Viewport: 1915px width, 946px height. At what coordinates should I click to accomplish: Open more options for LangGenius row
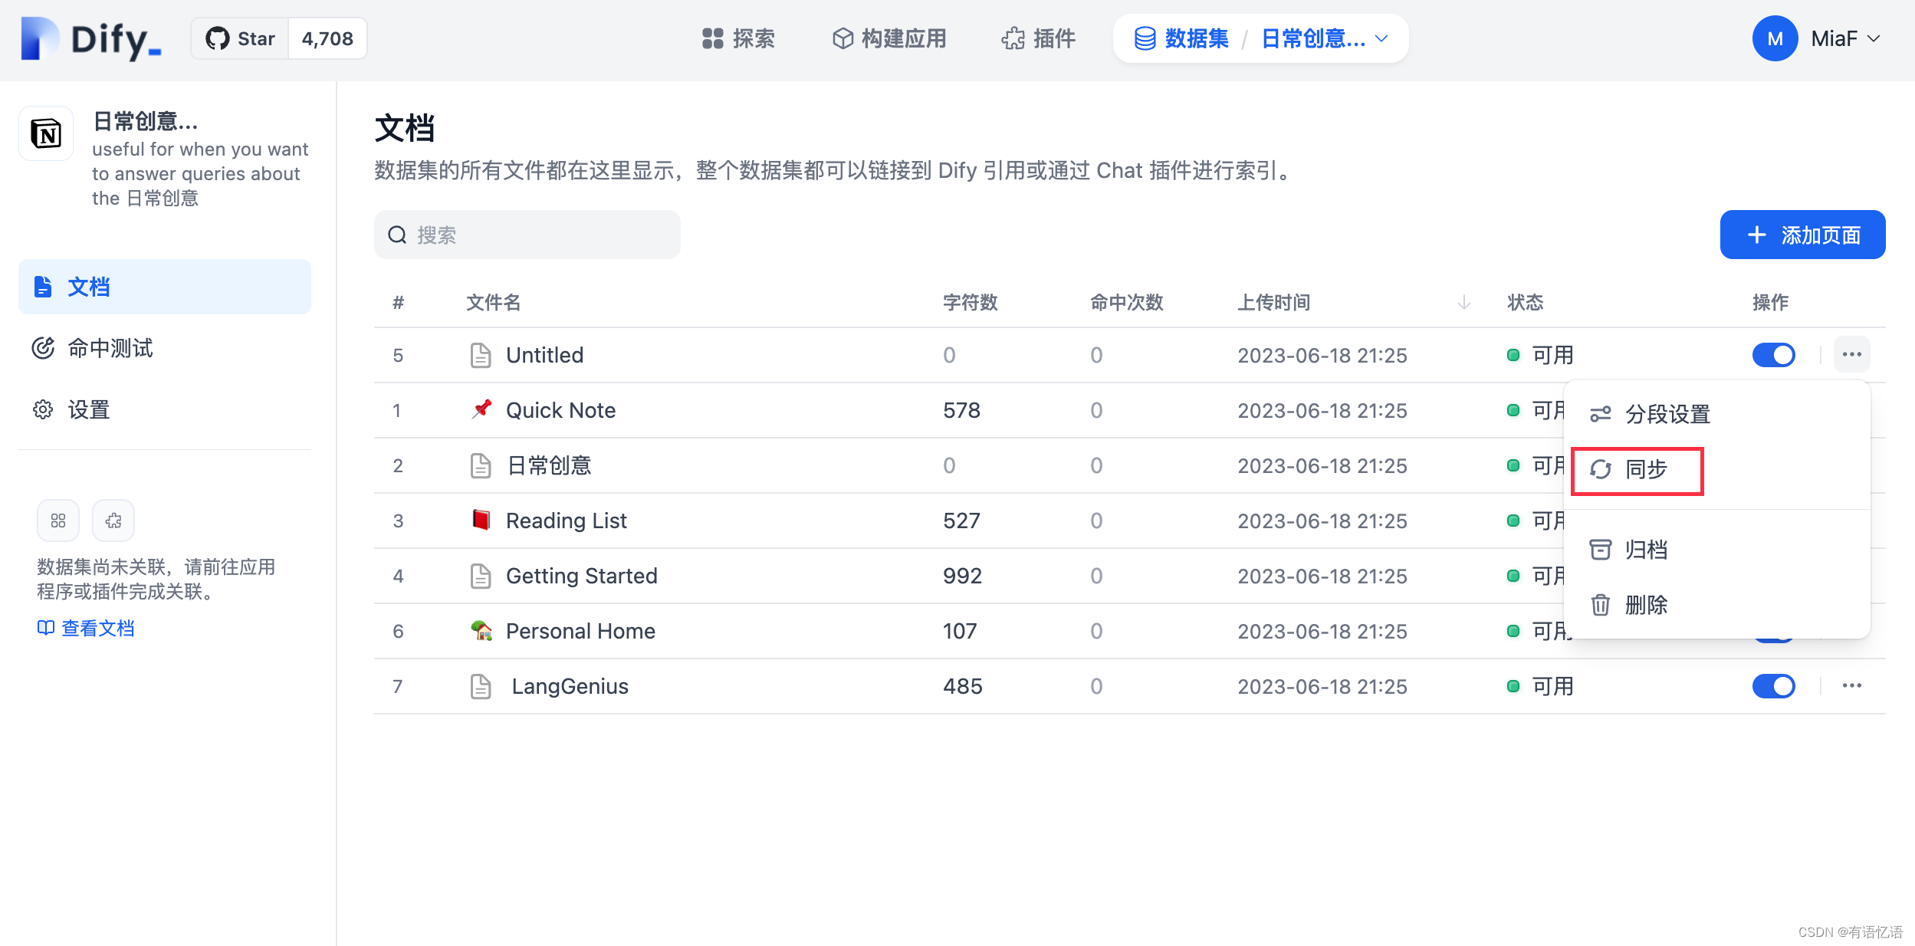point(1852,685)
